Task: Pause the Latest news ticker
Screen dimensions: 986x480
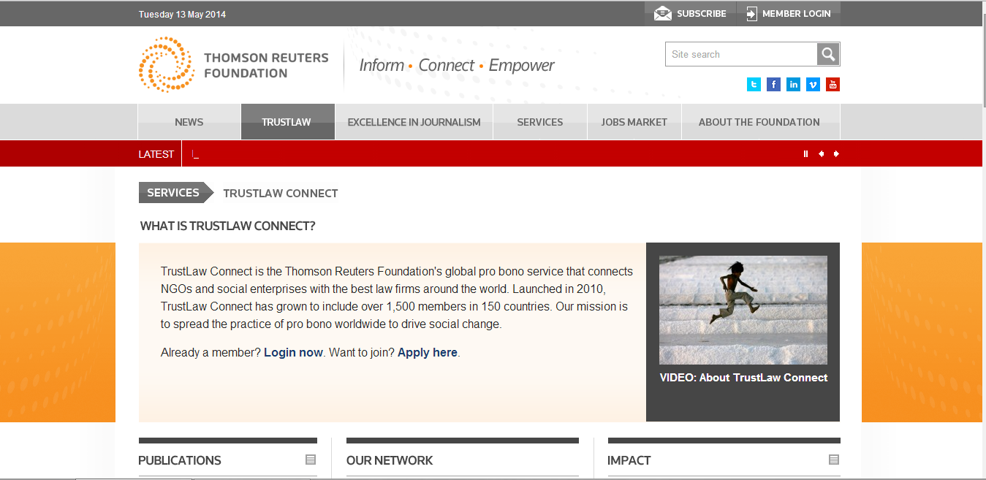Action: [x=805, y=154]
